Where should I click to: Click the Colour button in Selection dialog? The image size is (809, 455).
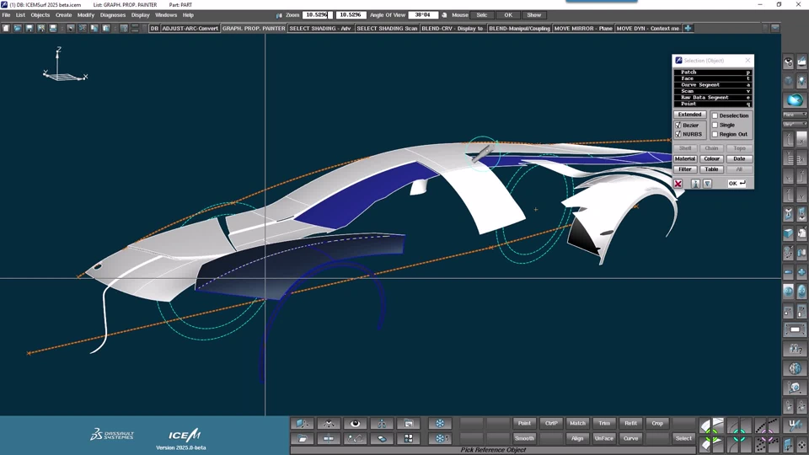click(x=712, y=158)
